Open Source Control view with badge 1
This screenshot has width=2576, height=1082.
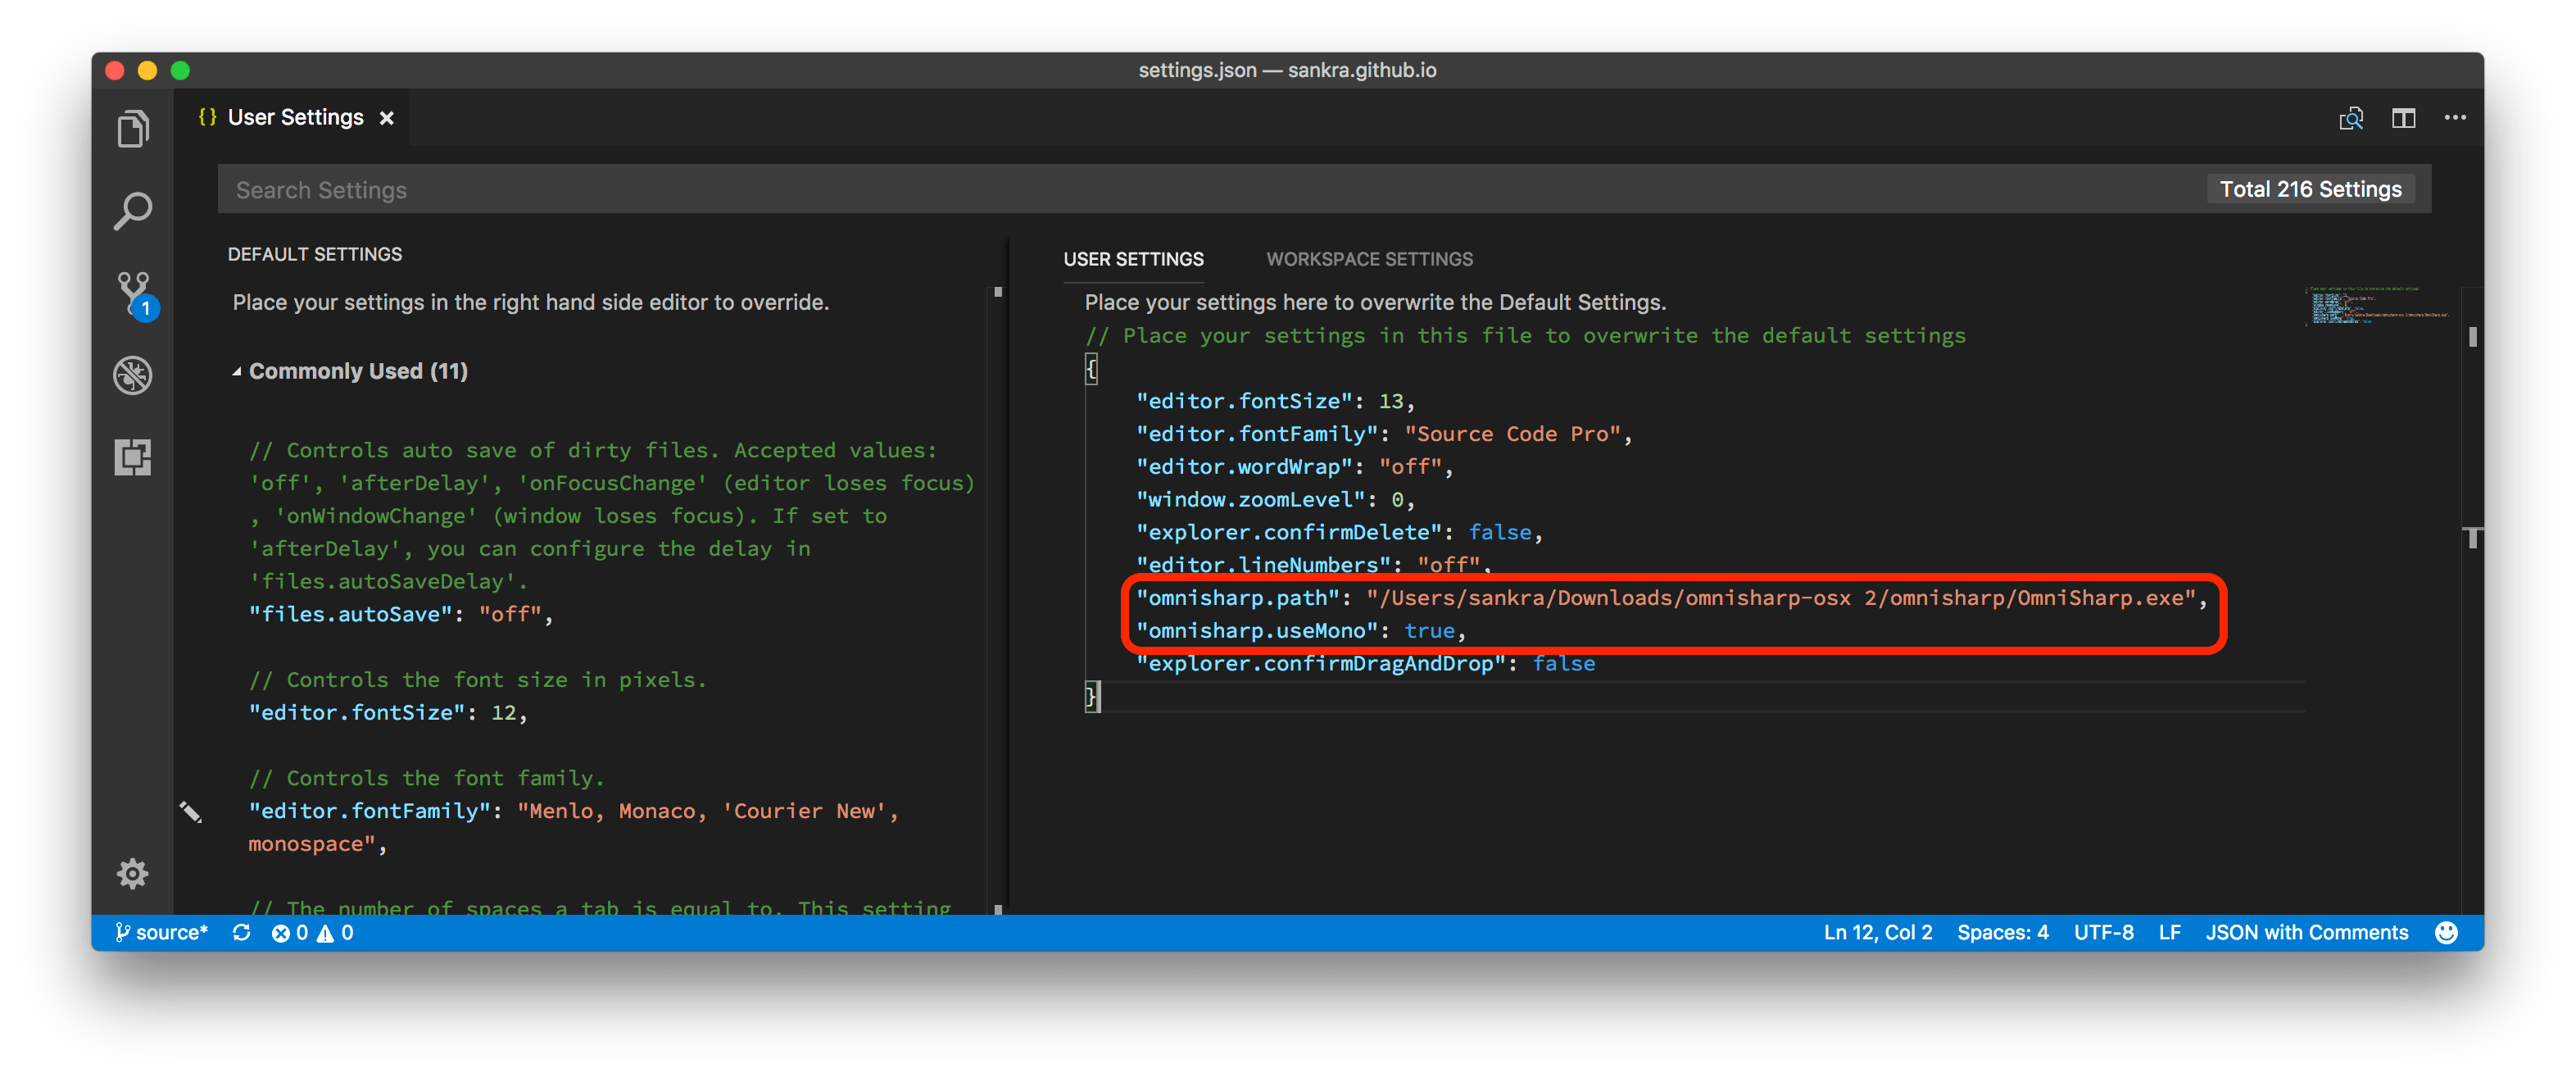(x=134, y=294)
